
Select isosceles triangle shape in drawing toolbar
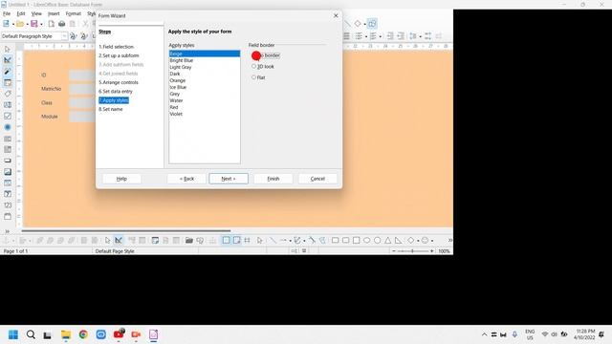click(x=387, y=240)
